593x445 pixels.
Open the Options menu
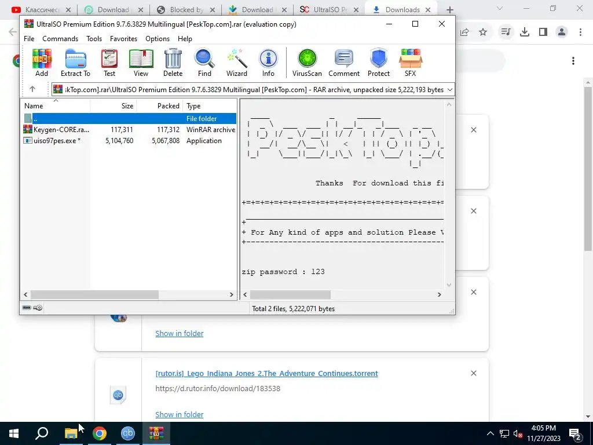pos(158,39)
